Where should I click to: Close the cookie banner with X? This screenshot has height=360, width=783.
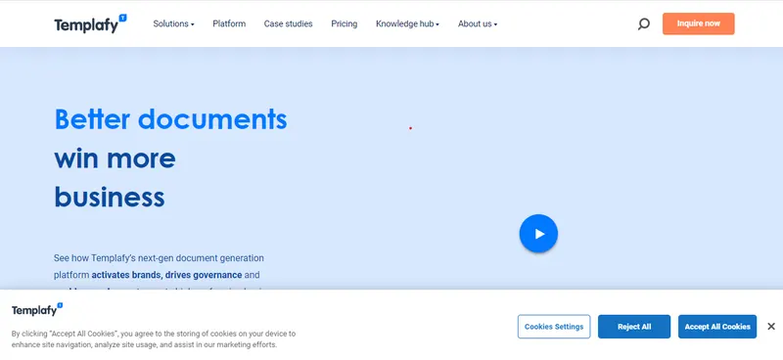(771, 327)
